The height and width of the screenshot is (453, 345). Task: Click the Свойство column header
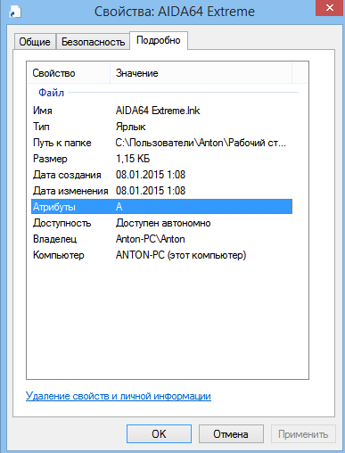(x=69, y=73)
